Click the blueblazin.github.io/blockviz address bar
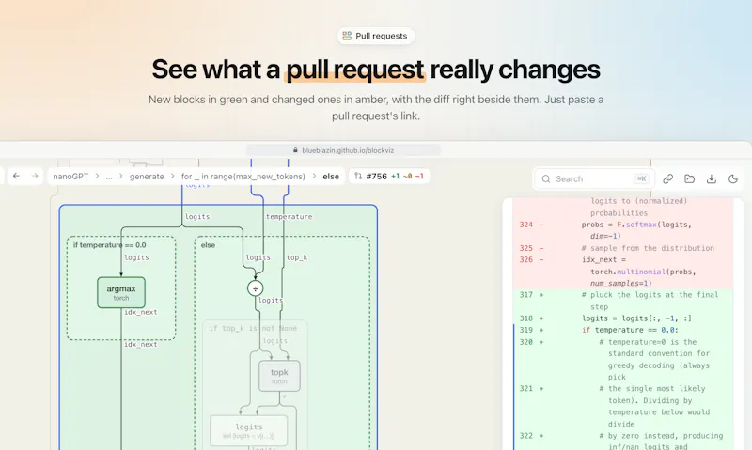Screen dimensions: 752x450 pyautogui.click(x=343, y=150)
